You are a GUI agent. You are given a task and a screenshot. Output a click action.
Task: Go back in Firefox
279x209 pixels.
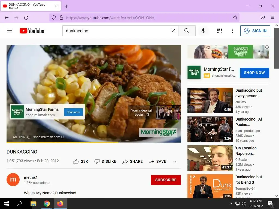coord(7,17)
